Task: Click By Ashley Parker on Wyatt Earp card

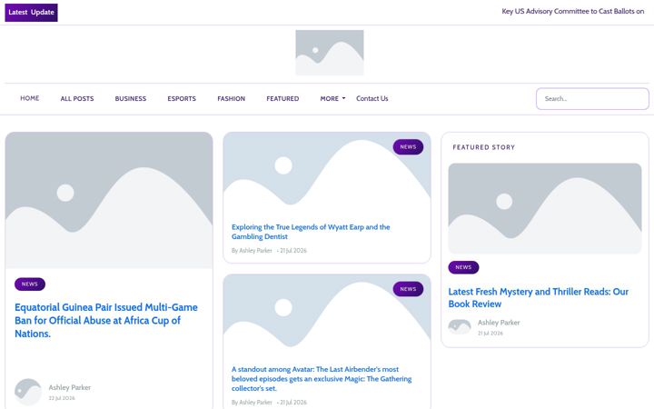Action: pyautogui.click(x=252, y=251)
